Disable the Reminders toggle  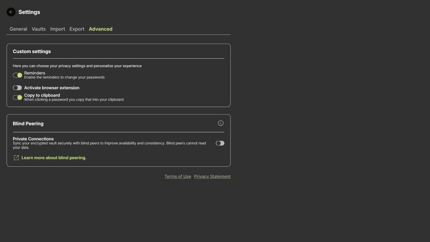point(17,75)
